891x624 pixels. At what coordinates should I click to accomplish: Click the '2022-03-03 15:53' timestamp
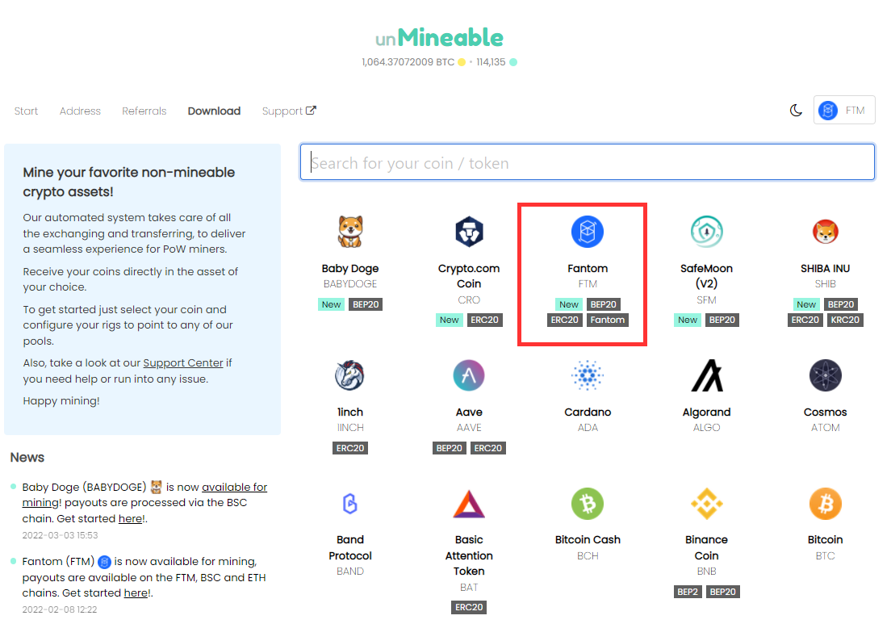(60, 535)
